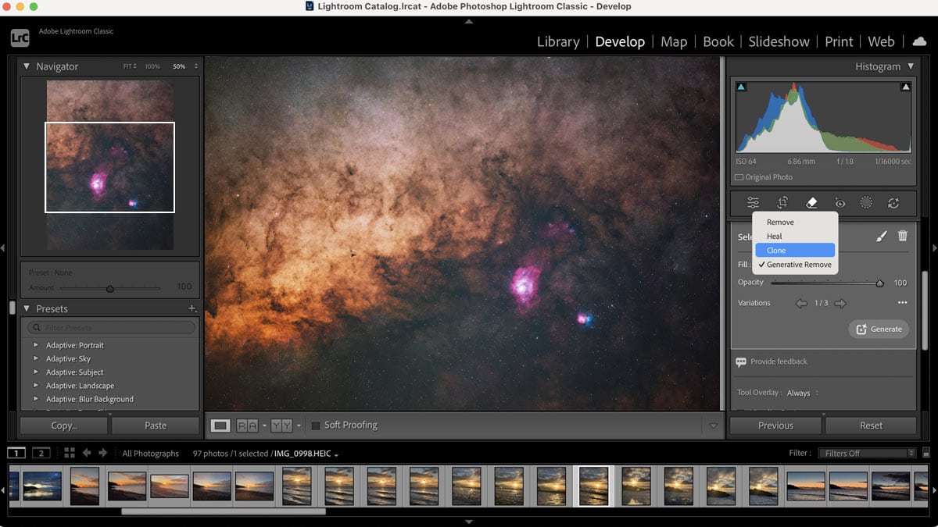Click the filmstrip horizontal scrollbar

[224, 512]
